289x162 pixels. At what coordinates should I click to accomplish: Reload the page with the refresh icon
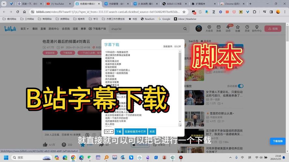(x=20, y=12)
